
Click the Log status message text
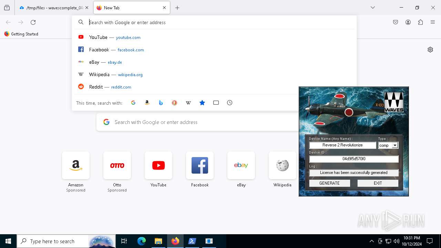[x=354, y=173]
